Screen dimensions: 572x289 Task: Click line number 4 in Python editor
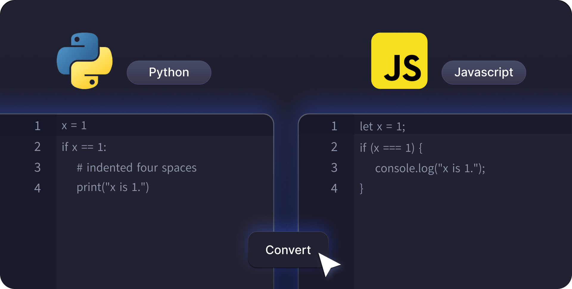coord(37,188)
